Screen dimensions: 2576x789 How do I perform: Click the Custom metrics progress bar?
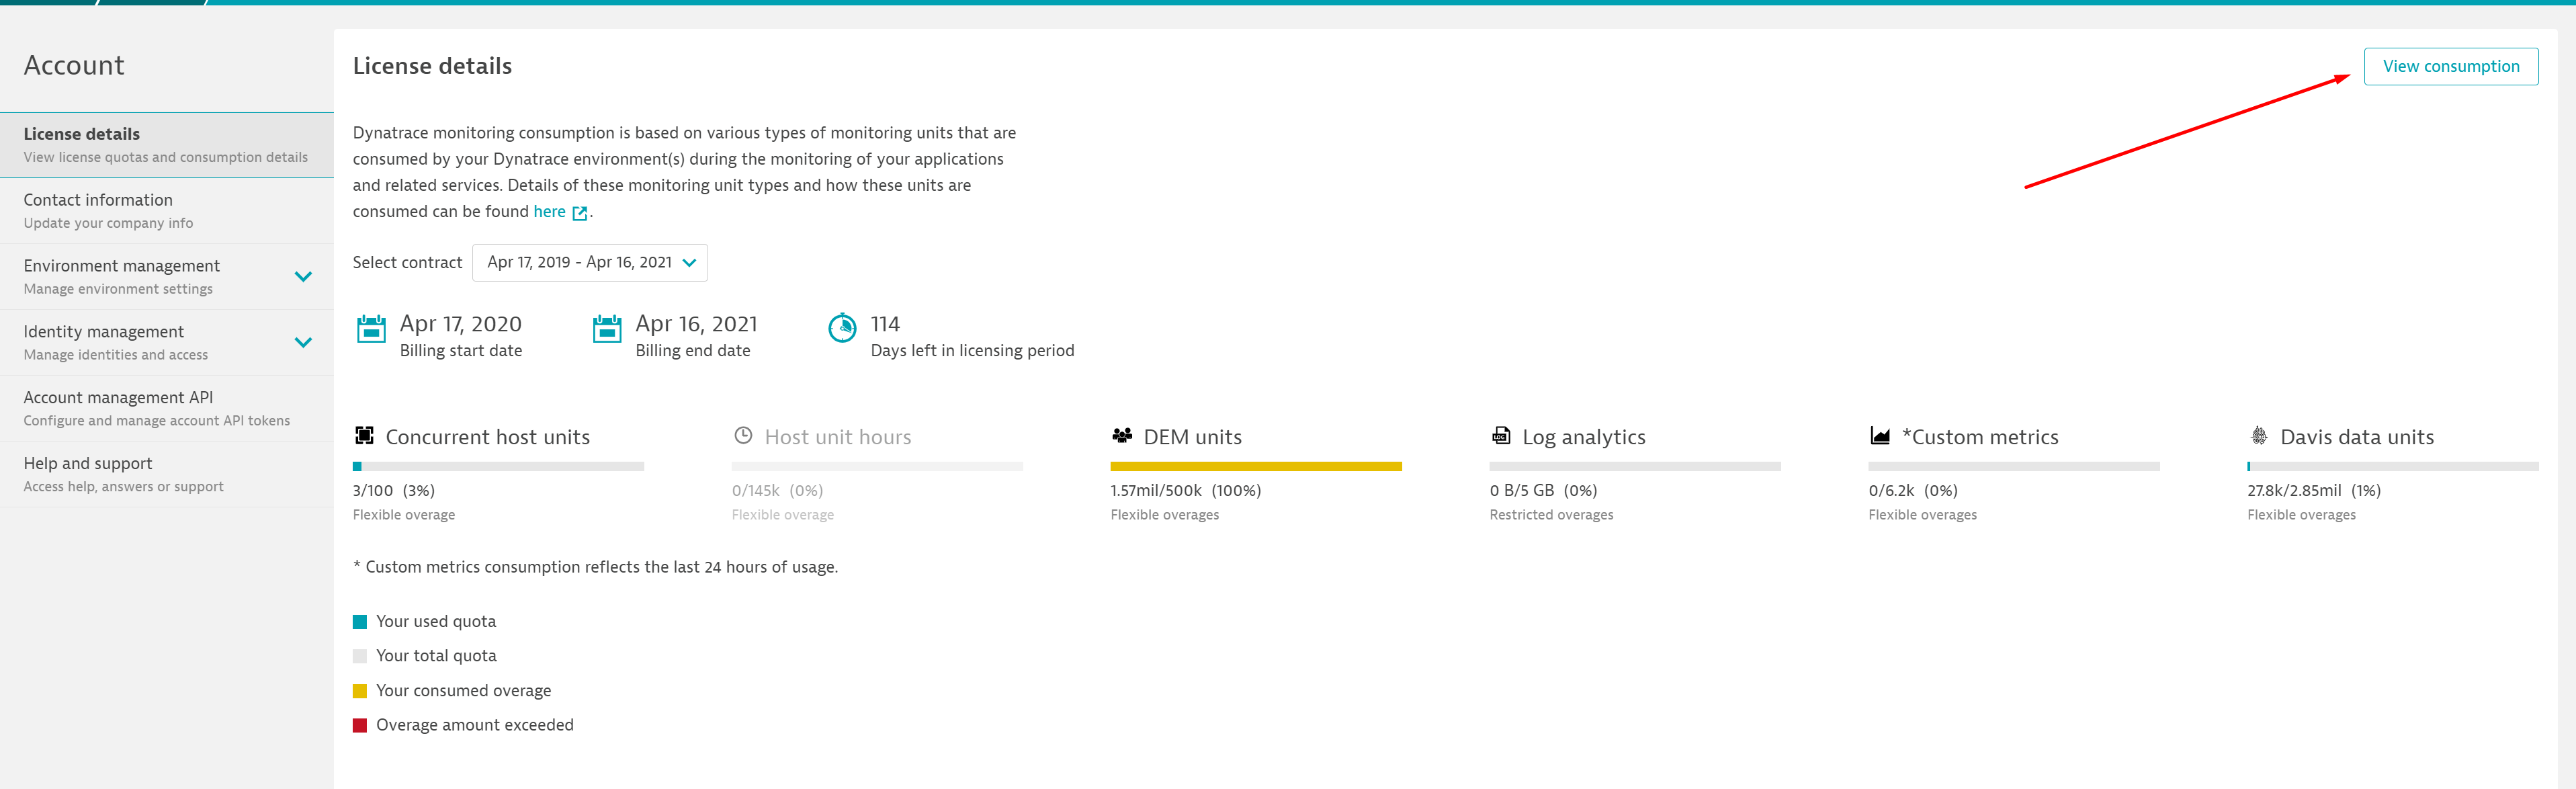click(x=2014, y=466)
